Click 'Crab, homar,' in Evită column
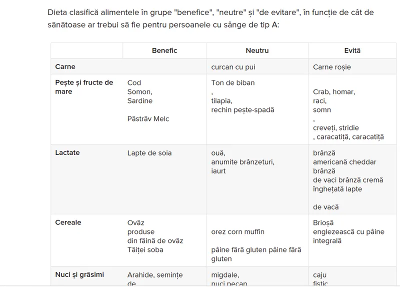The width and height of the screenshot is (400, 287). coord(334,92)
